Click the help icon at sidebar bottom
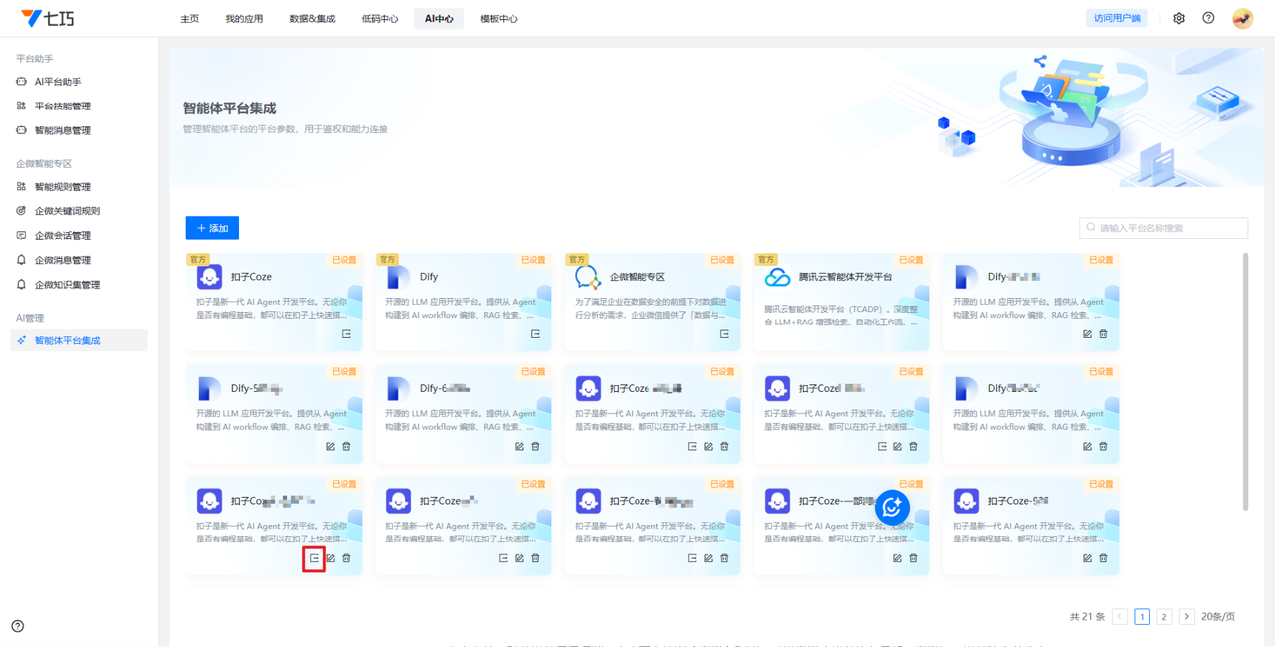The image size is (1275, 647). tap(18, 626)
